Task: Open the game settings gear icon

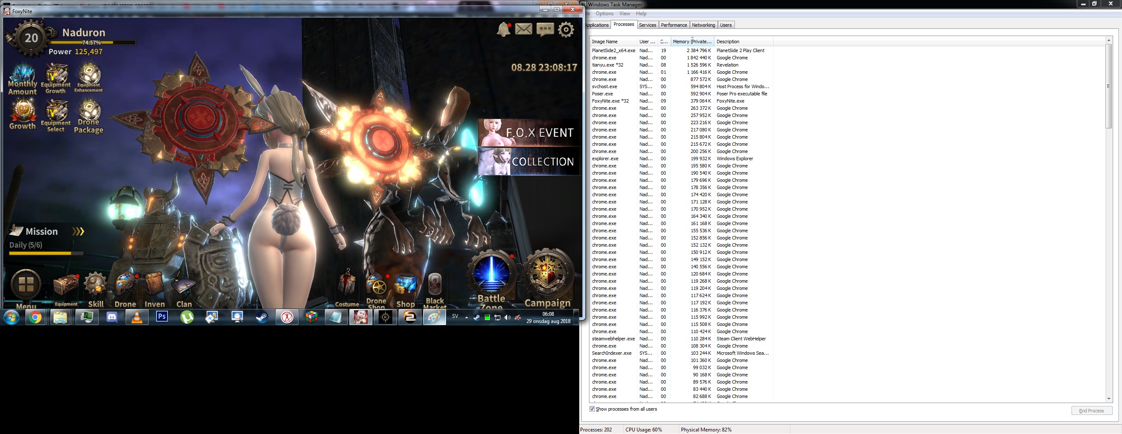Action: [x=566, y=30]
